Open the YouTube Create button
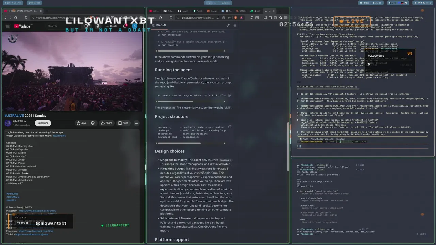Viewport: 436px width, 245px height. pyautogui.click(x=111, y=26)
